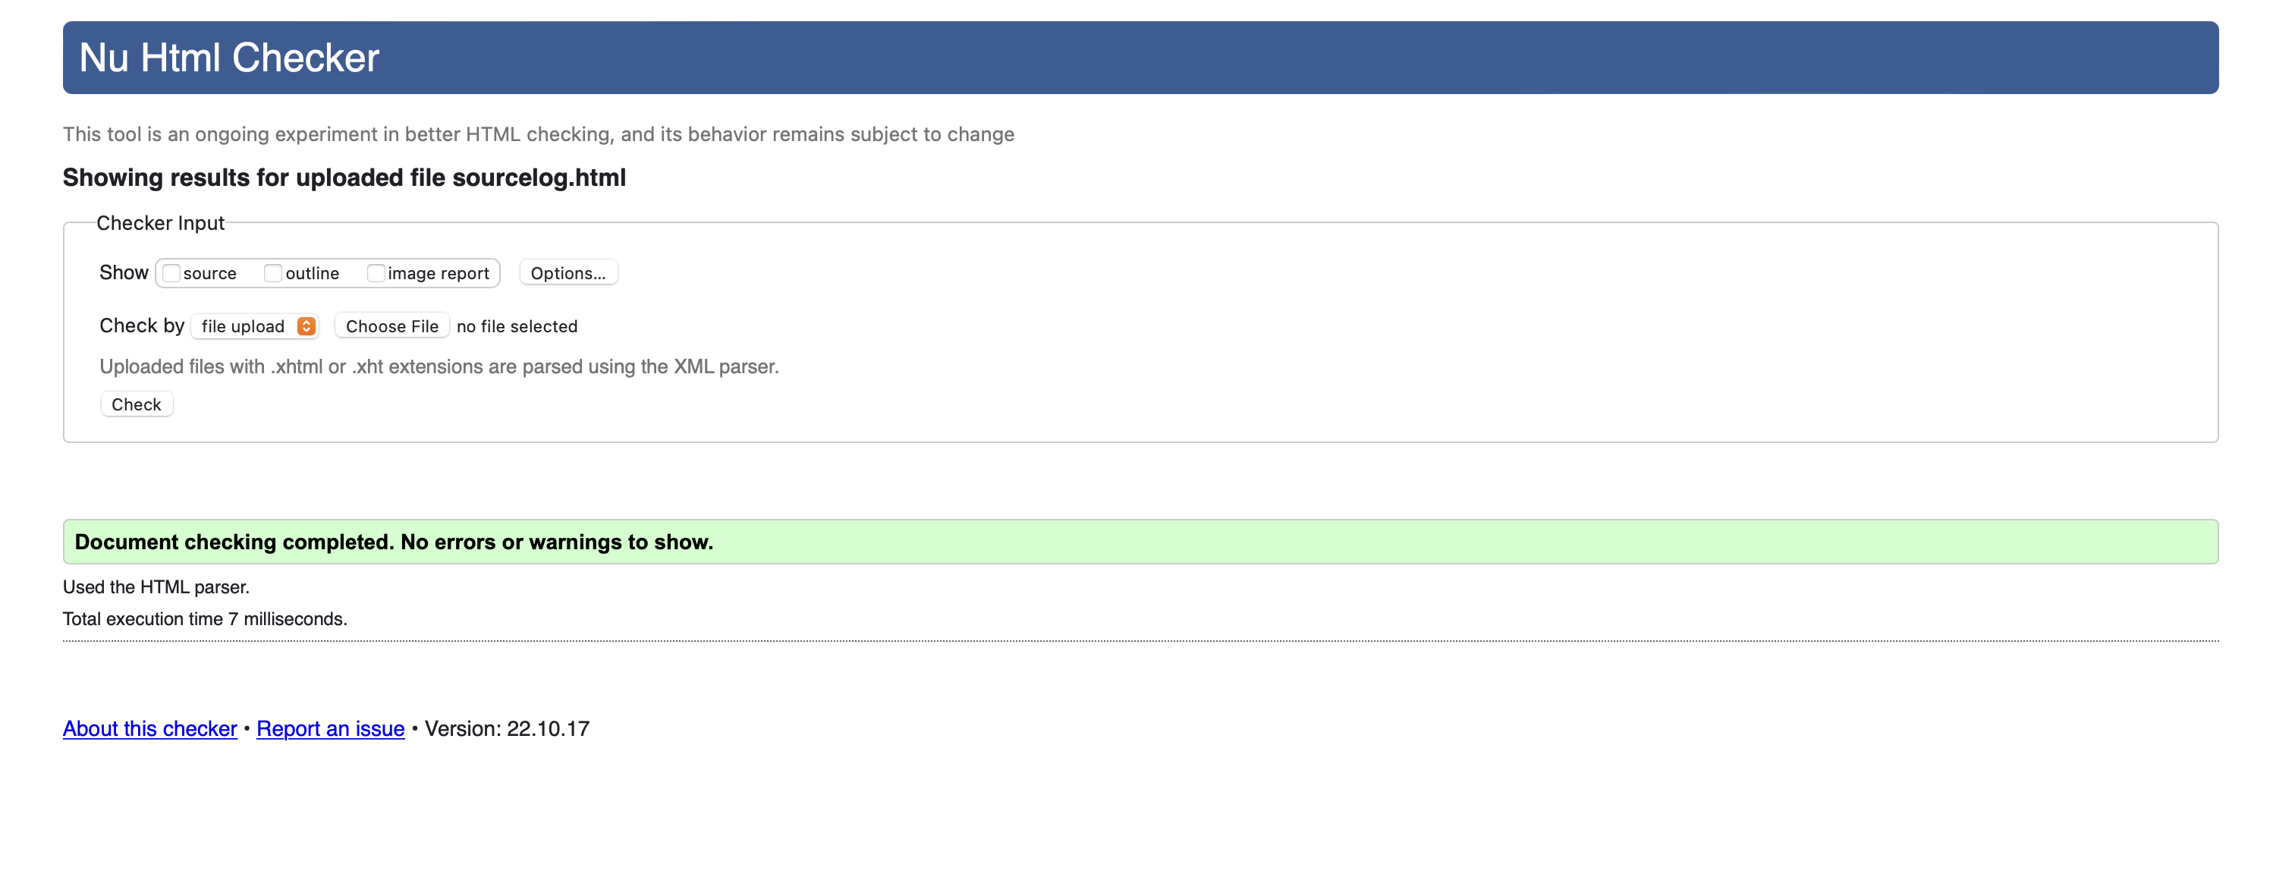Open the Options... button

tap(568, 273)
